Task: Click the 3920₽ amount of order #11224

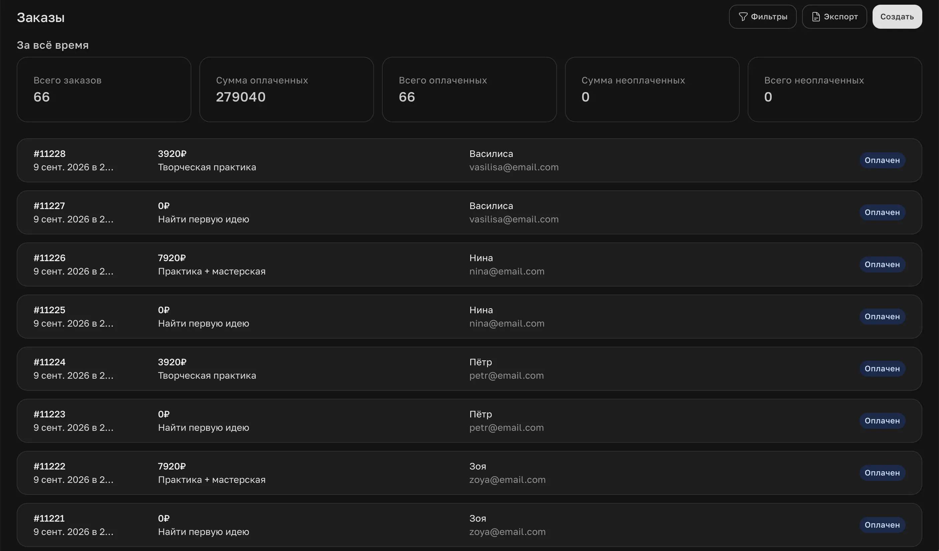Action: point(172,362)
